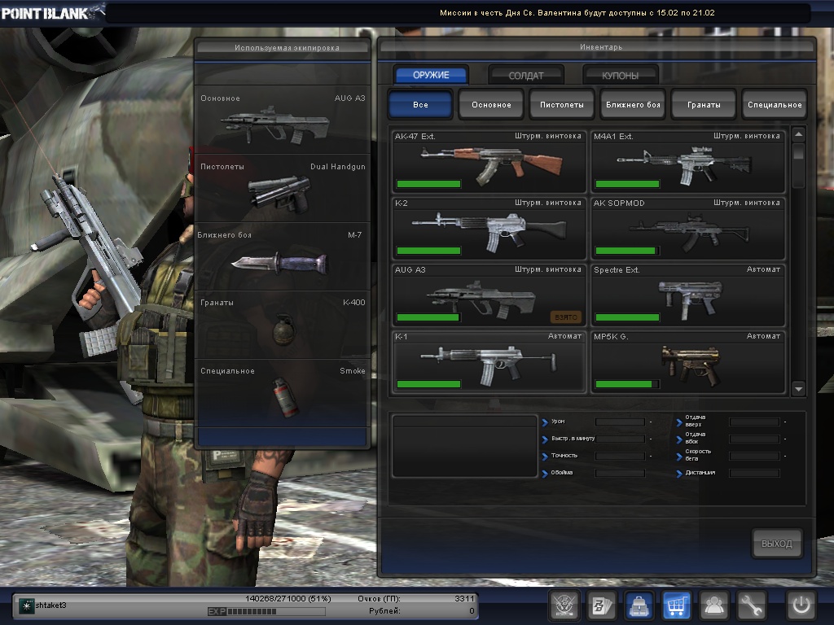This screenshot has width=834, height=625.
Task: Select the AUG A3 inventory card
Action: coord(489,295)
